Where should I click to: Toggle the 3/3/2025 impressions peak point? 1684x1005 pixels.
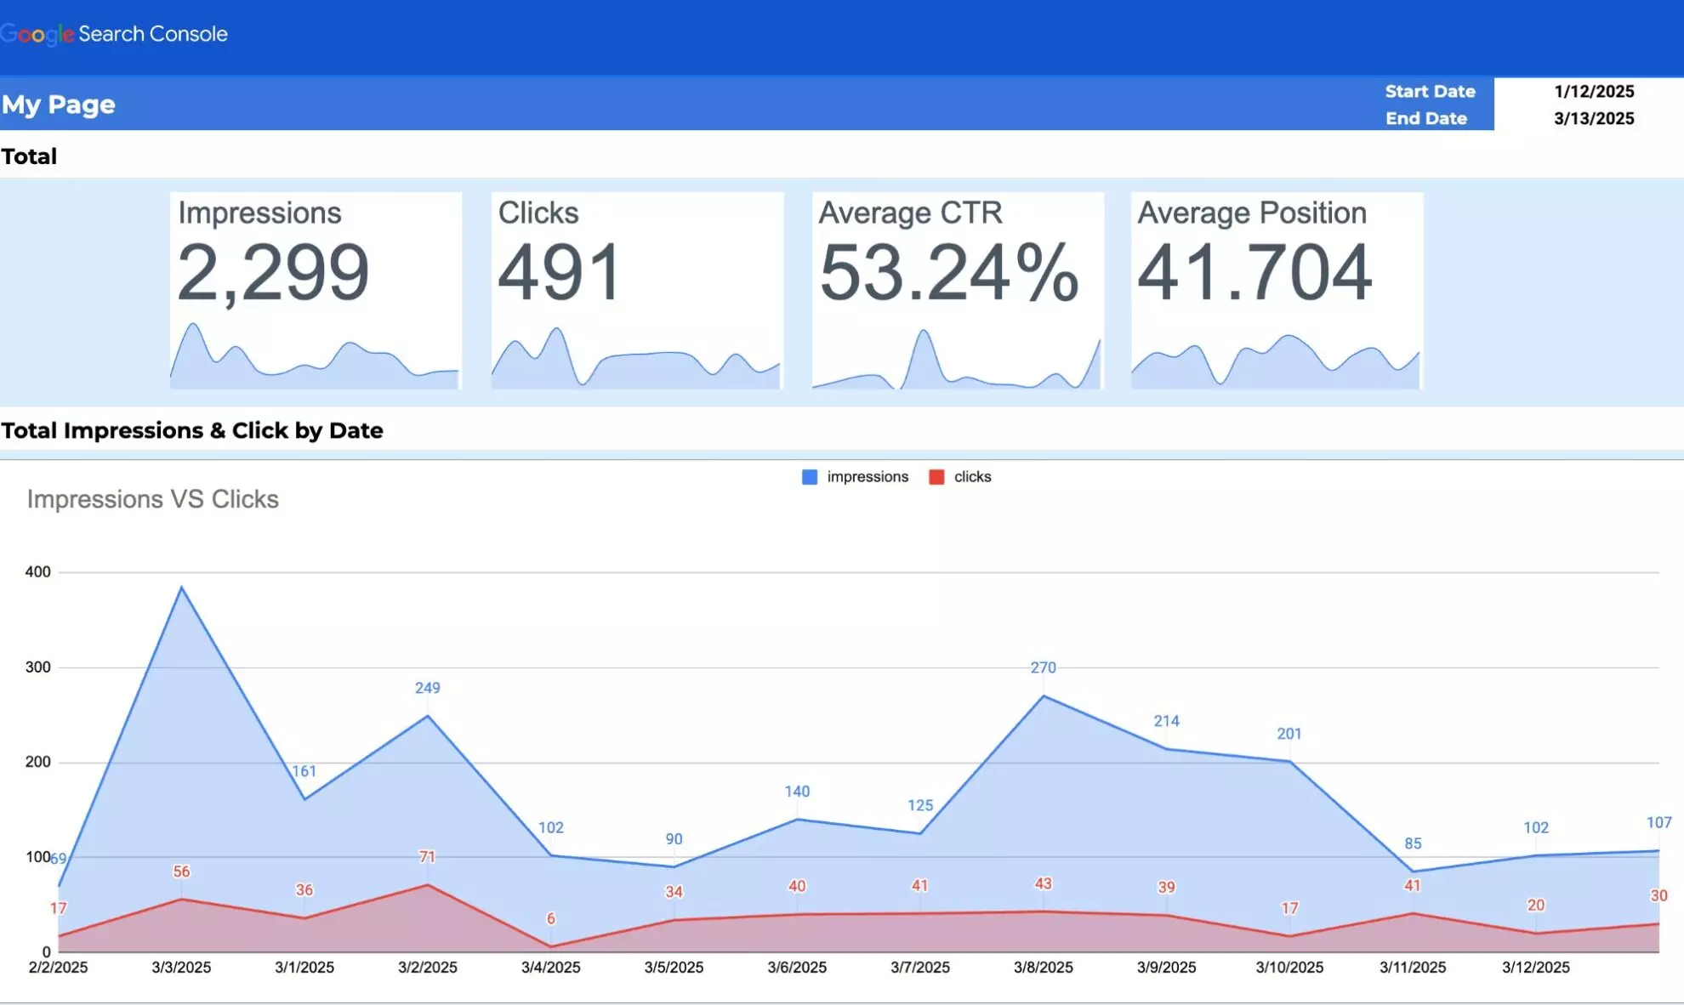181,587
